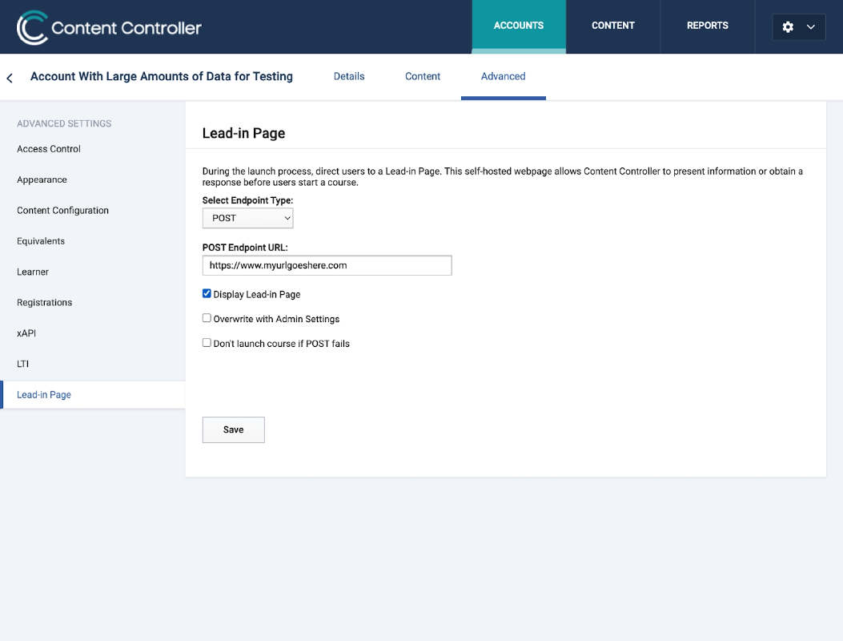This screenshot has height=641, width=843.
Task: Open Learner settings
Action: (32, 272)
